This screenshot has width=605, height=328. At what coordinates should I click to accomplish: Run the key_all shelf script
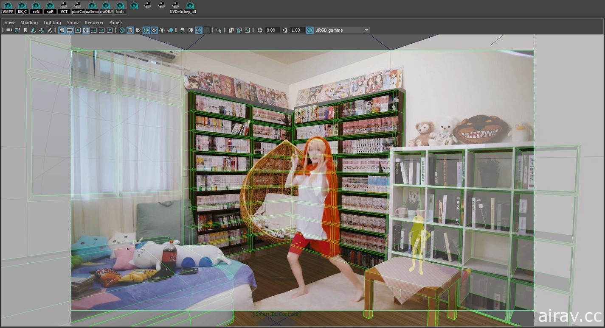pos(190,8)
